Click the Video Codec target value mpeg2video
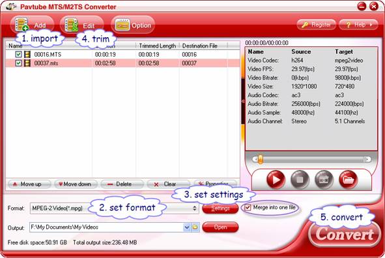Viewport: 385px width, 258px height. [349, 61]
